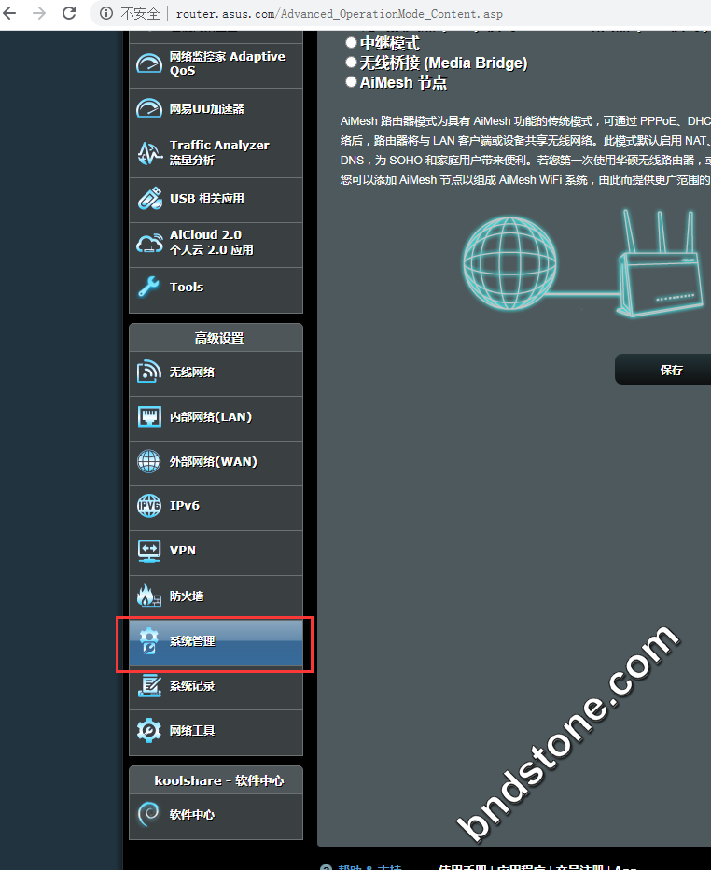The image size is (711, 870).
Task: Open 网络工具 network tools
Action: click(216, 733)
